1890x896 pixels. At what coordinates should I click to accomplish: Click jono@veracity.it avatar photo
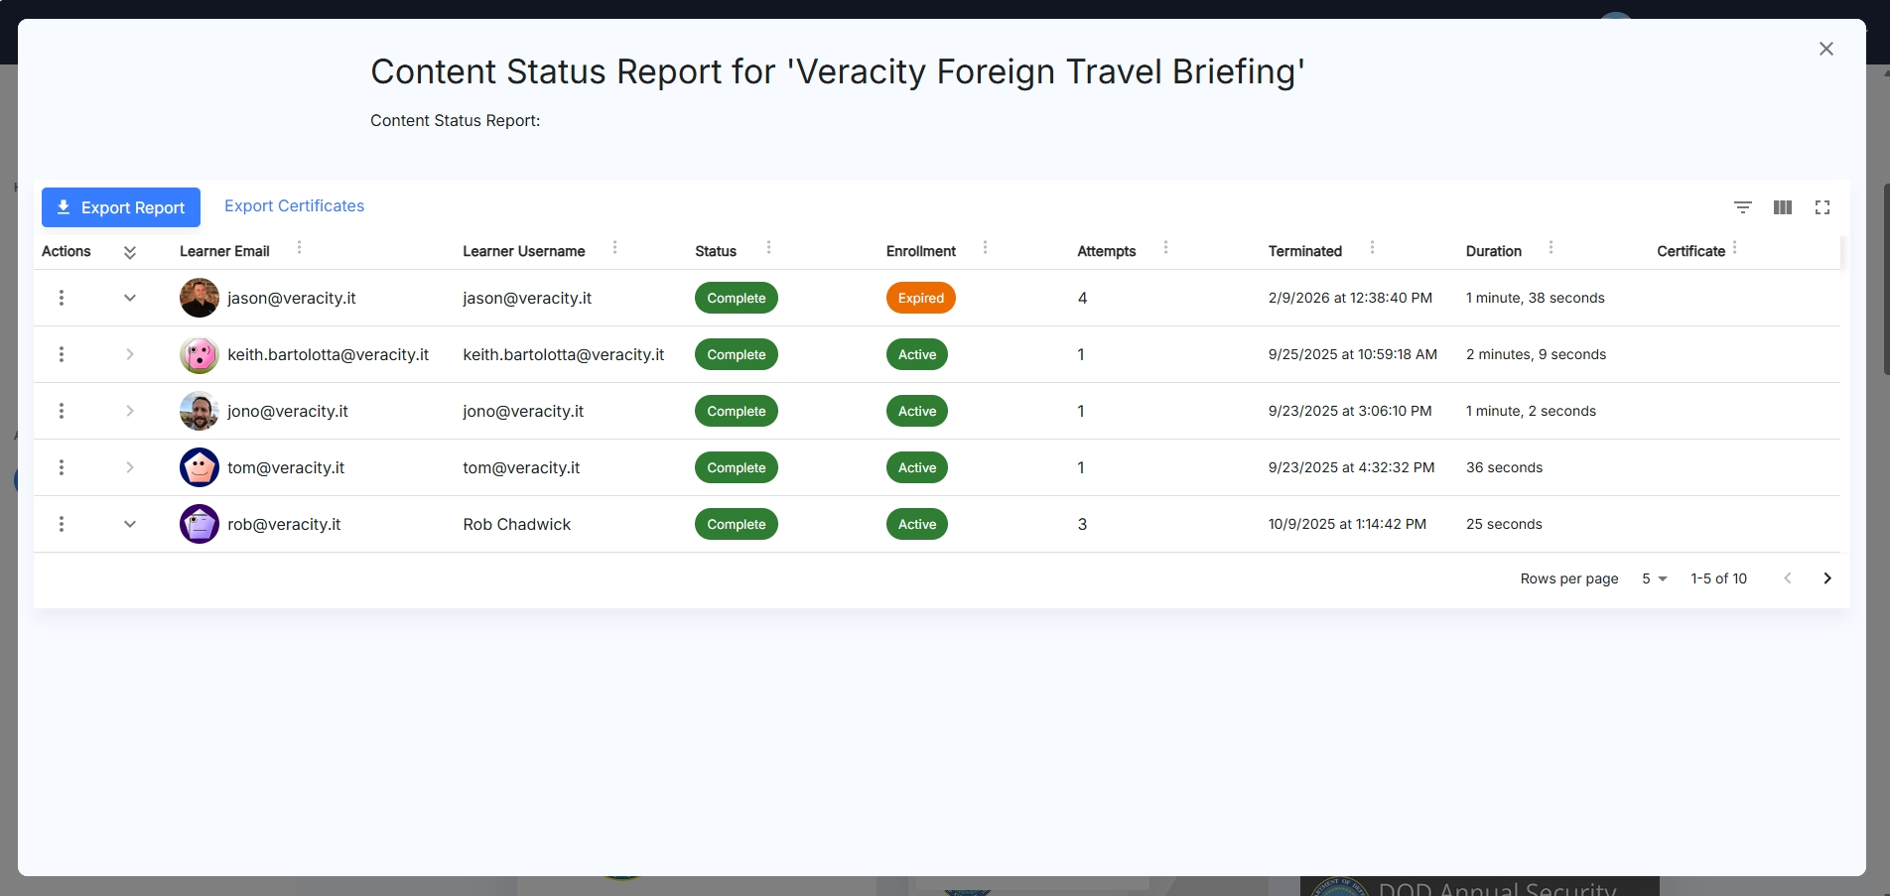(x=200, y=411)
